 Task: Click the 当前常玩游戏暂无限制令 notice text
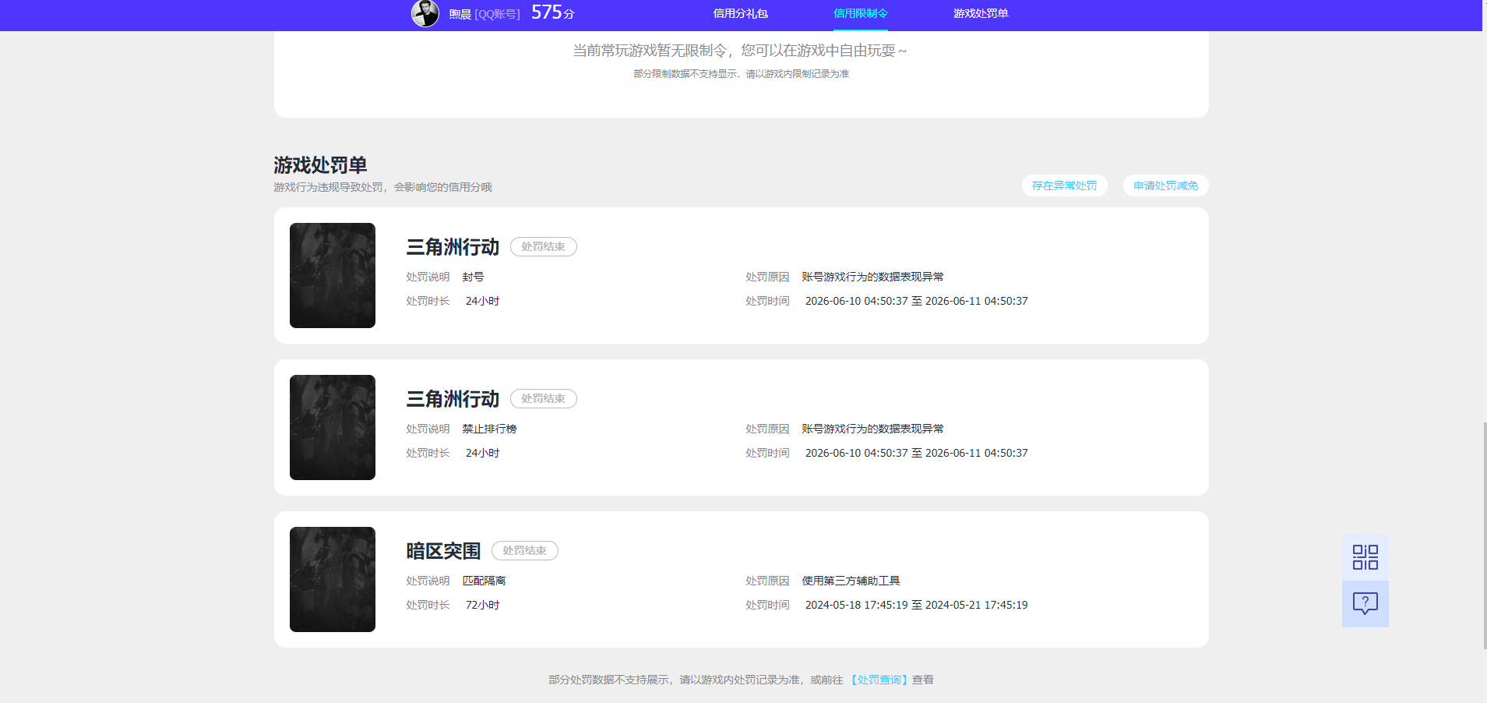pyautogui.click(x=740, y=51)
